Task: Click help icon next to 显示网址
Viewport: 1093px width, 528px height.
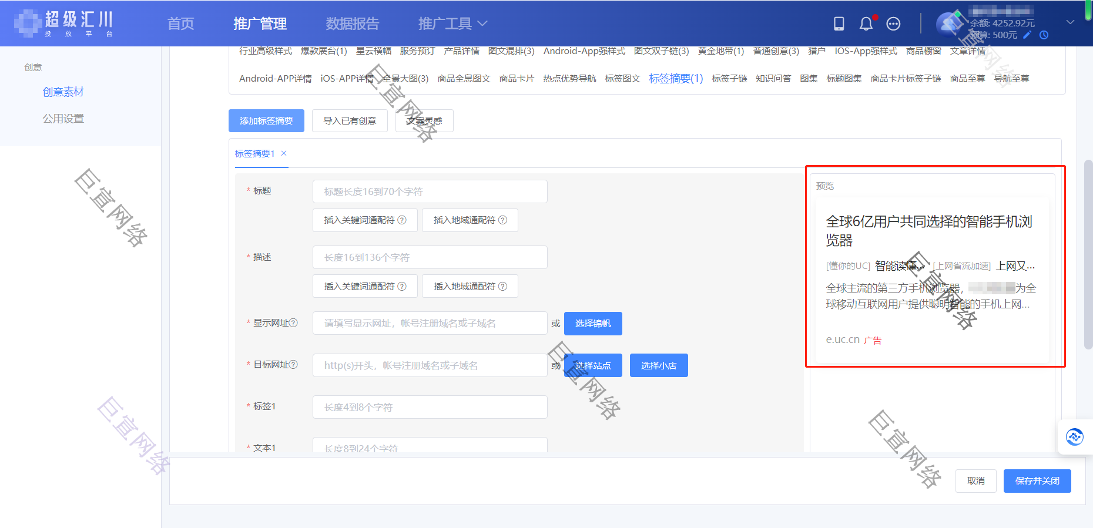Action: (x=294, y=322)
